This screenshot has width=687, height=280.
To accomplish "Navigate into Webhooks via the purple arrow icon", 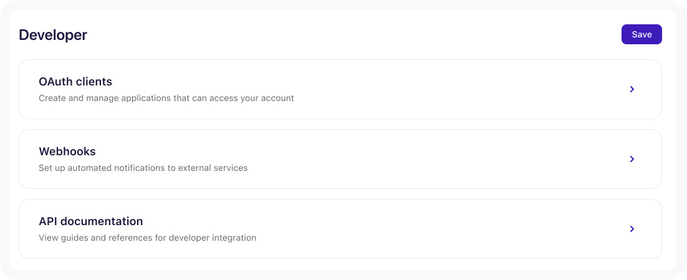I will pos(632,159).
